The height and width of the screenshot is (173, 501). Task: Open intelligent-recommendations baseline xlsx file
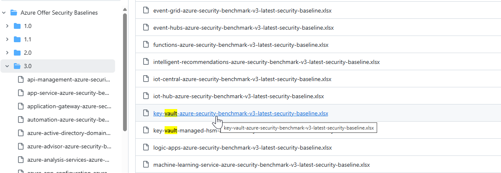click(266, 62)
